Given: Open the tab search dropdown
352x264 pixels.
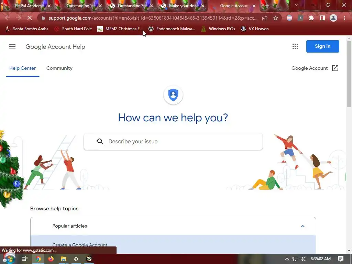Looking at the screenshot, I should [x=297, y=5].
